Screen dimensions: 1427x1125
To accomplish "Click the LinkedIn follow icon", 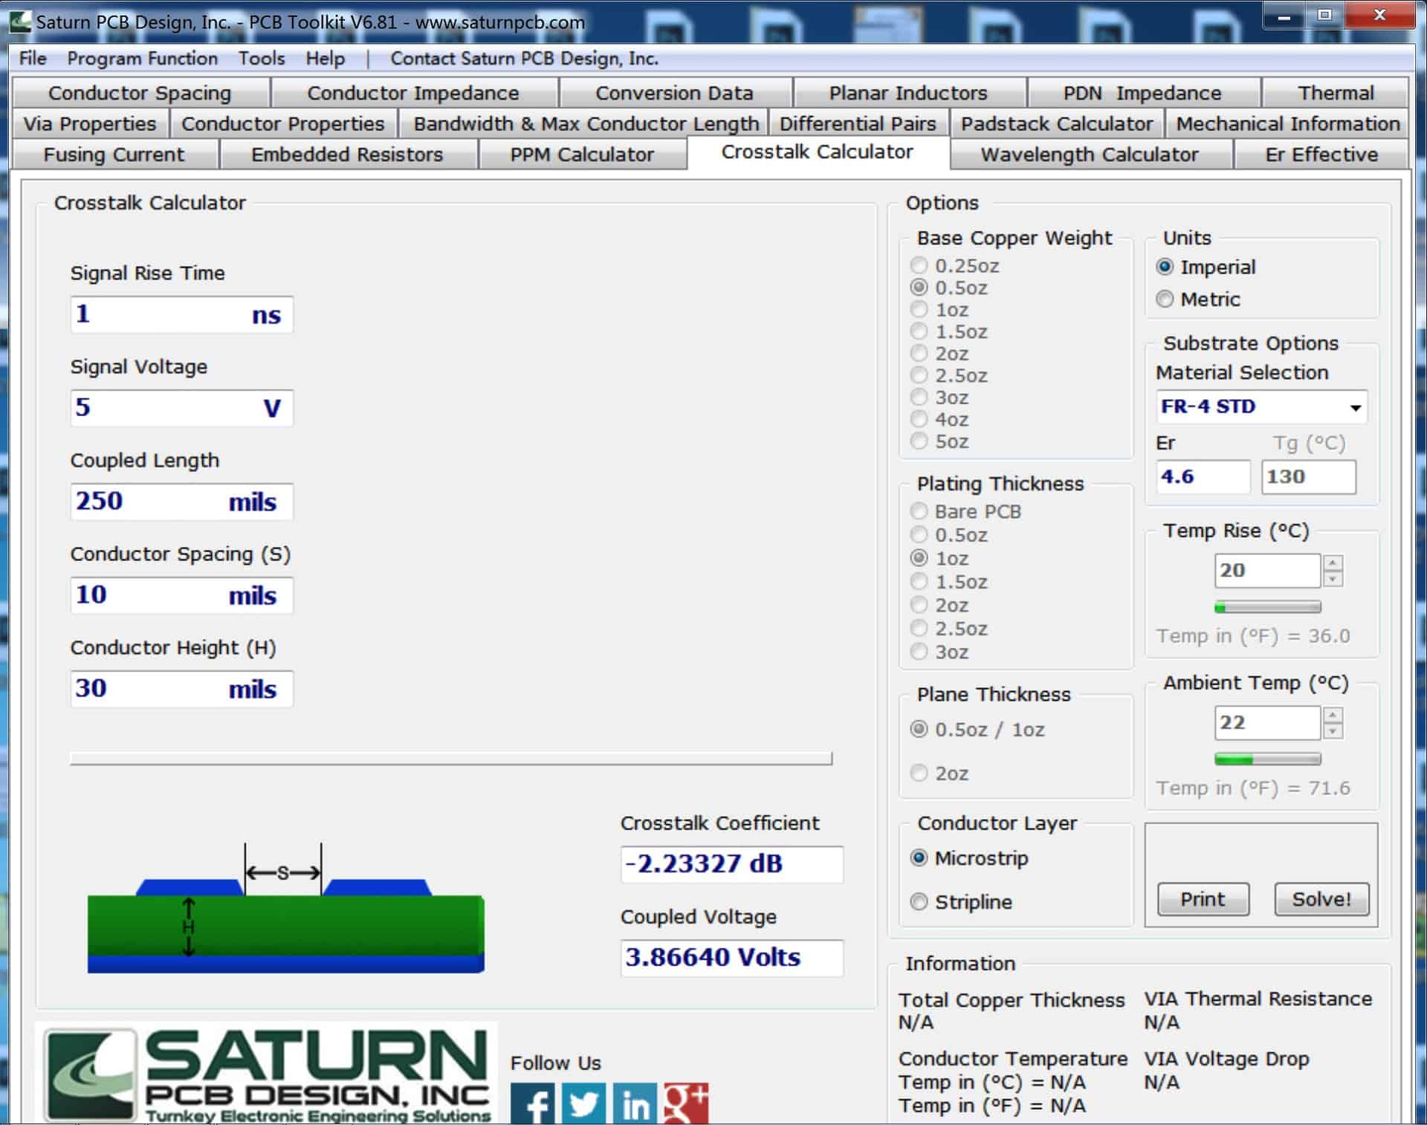I will (x=635, y=1105).
